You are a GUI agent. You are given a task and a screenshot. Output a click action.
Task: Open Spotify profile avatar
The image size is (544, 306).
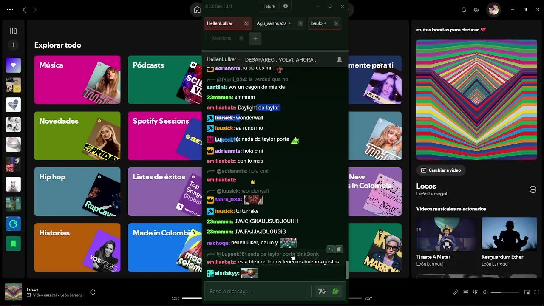[x=493, y=9]
